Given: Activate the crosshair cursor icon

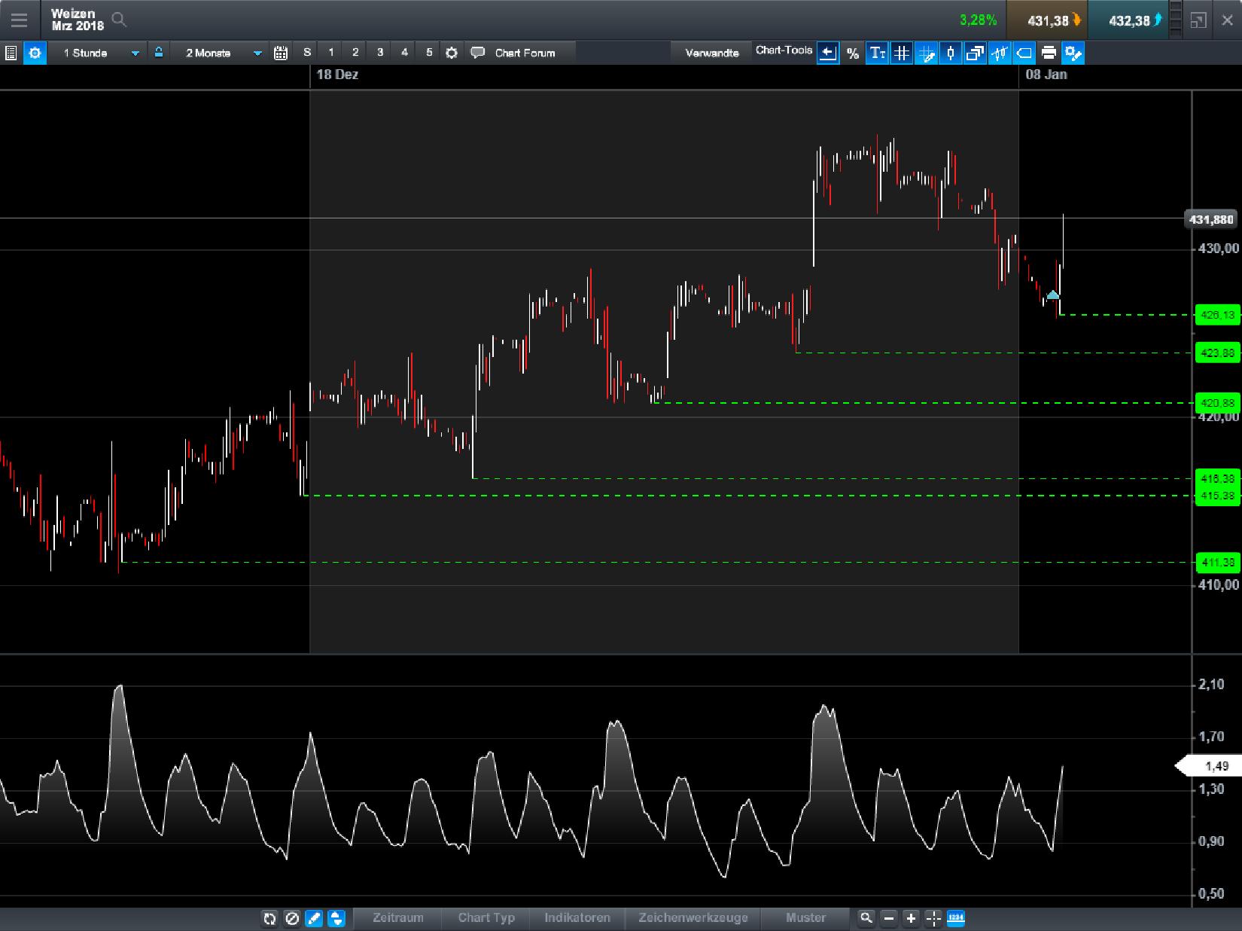Looking at the screenshot, I should (x=933, y=918).
